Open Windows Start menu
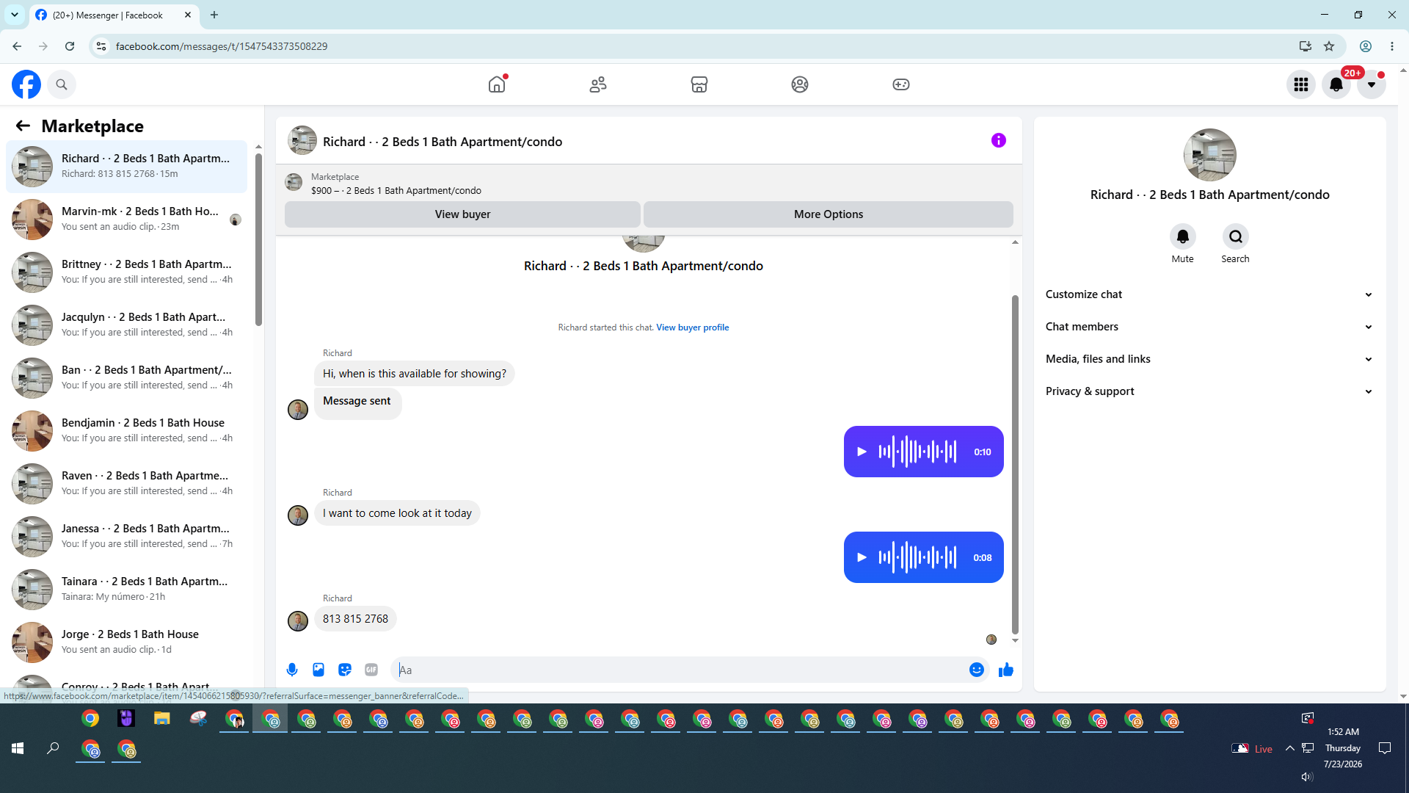Screen dimensions: 1409x793 (18, 748)
